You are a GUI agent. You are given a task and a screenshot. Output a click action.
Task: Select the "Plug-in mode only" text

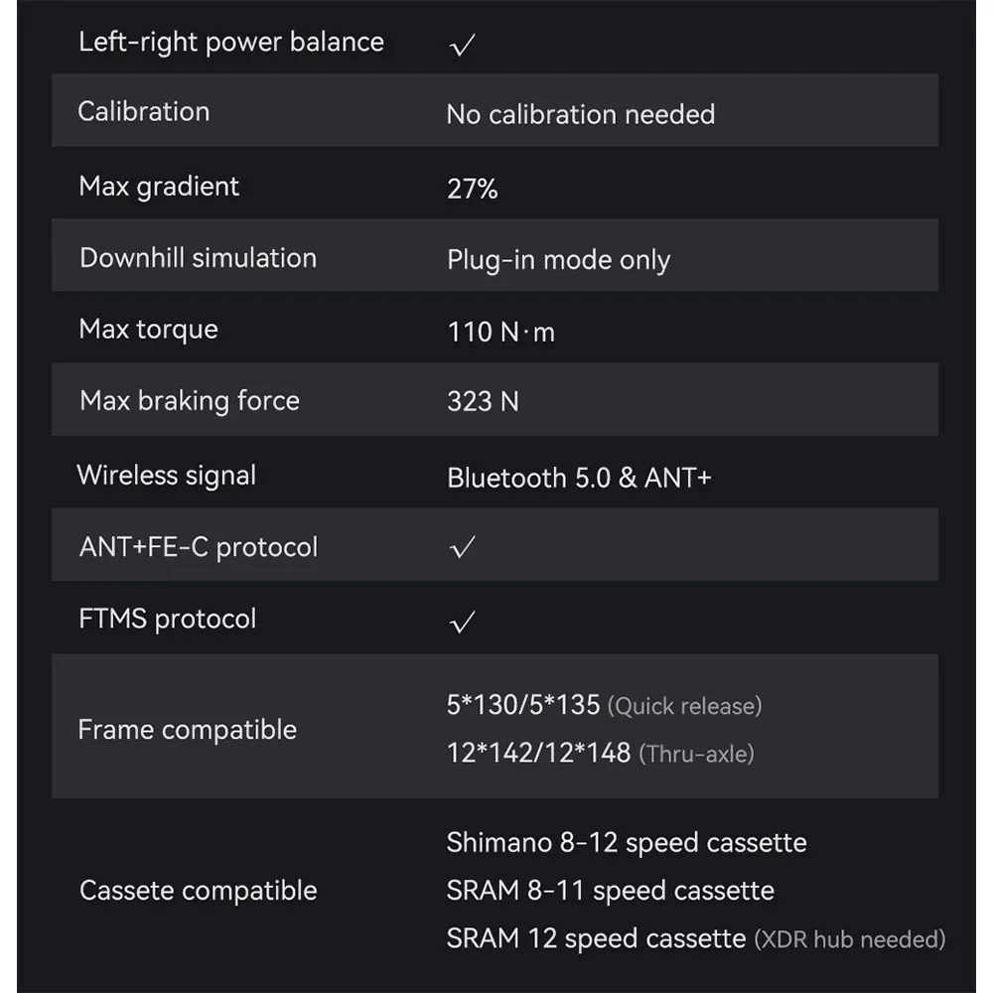click(x=558, y=260)
